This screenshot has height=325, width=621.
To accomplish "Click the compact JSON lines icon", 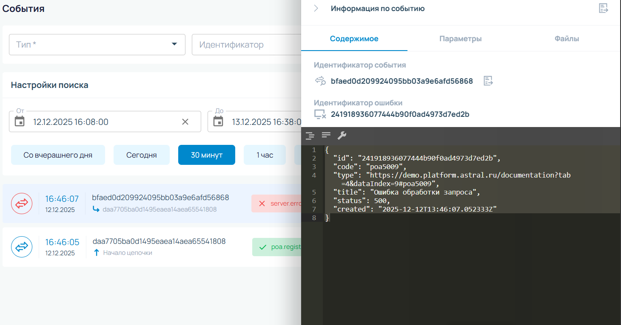I will (326, 136).
